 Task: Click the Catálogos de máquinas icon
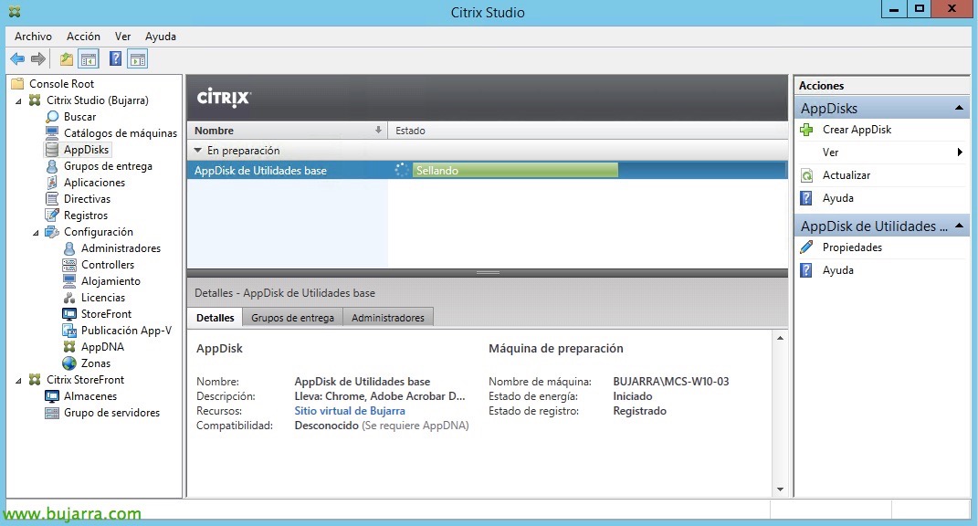coord(52,133)
